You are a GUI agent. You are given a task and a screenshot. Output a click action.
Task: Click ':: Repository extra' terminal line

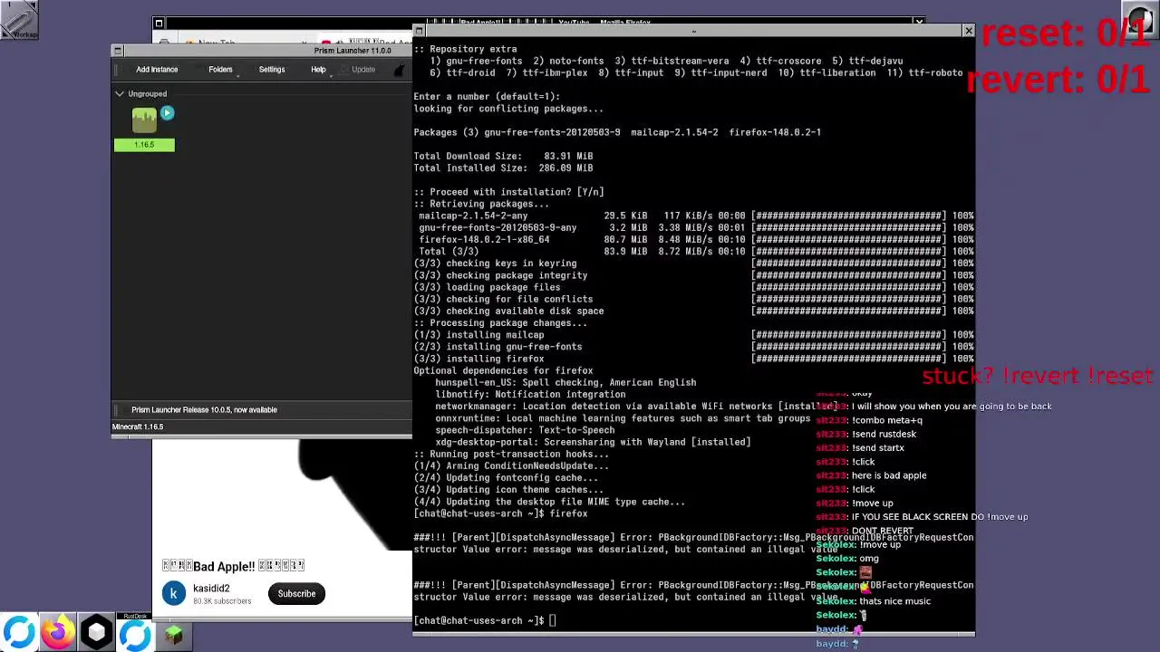tap(465, 49)
